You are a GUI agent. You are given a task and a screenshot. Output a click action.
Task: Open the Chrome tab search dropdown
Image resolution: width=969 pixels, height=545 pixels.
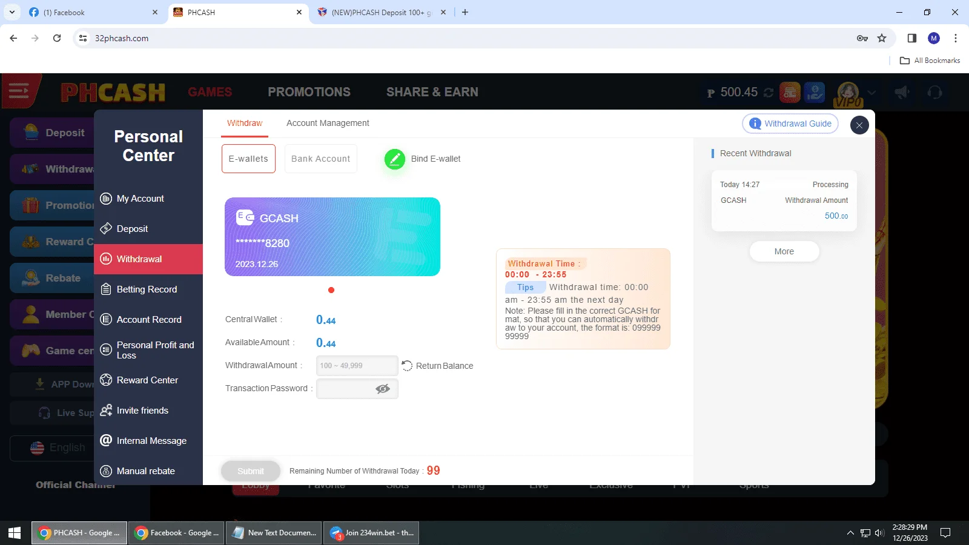point(12,12)
